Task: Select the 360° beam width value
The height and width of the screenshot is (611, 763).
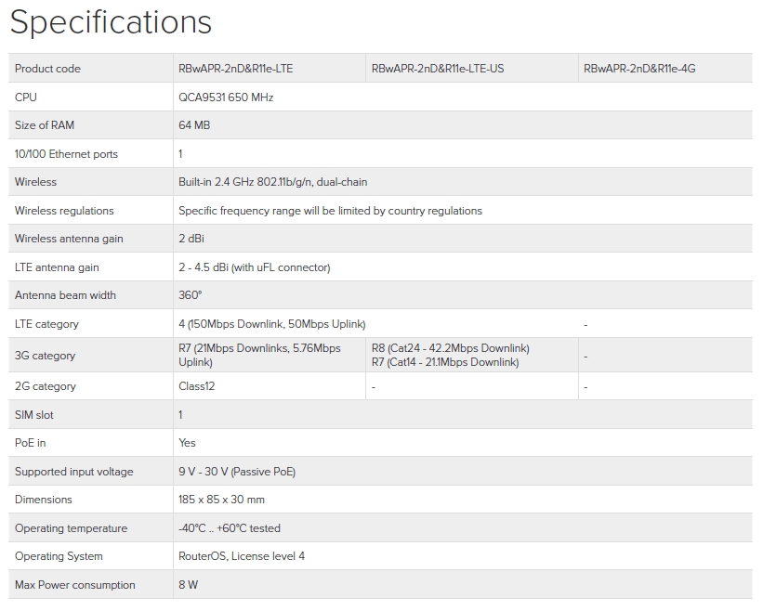Action: click(190, 295)
